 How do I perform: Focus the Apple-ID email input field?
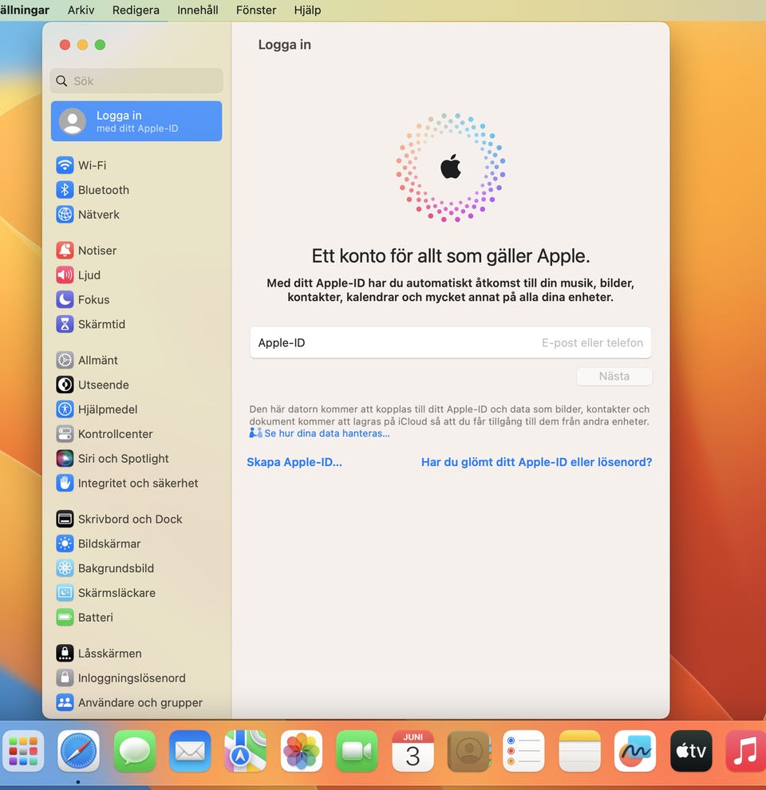click(451, 342)
